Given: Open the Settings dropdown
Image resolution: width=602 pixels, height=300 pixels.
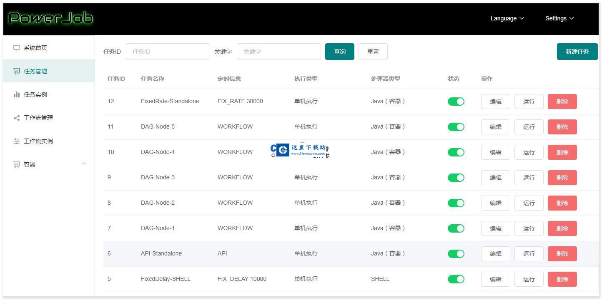Looking at the screenshot, I should pos(559,18).
